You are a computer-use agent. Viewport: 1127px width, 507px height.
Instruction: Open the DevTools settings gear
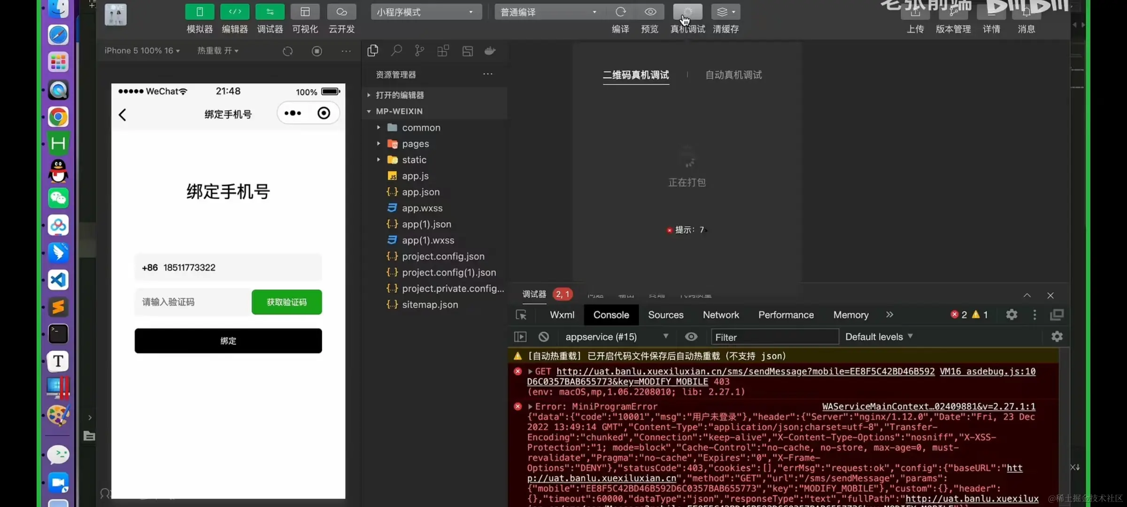click(1011, 315)
